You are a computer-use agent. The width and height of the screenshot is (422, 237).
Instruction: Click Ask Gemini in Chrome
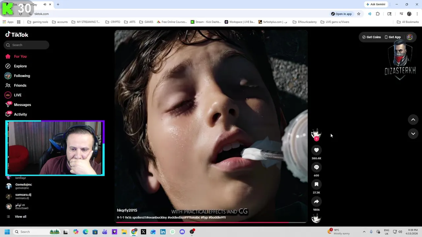point(376,4)
